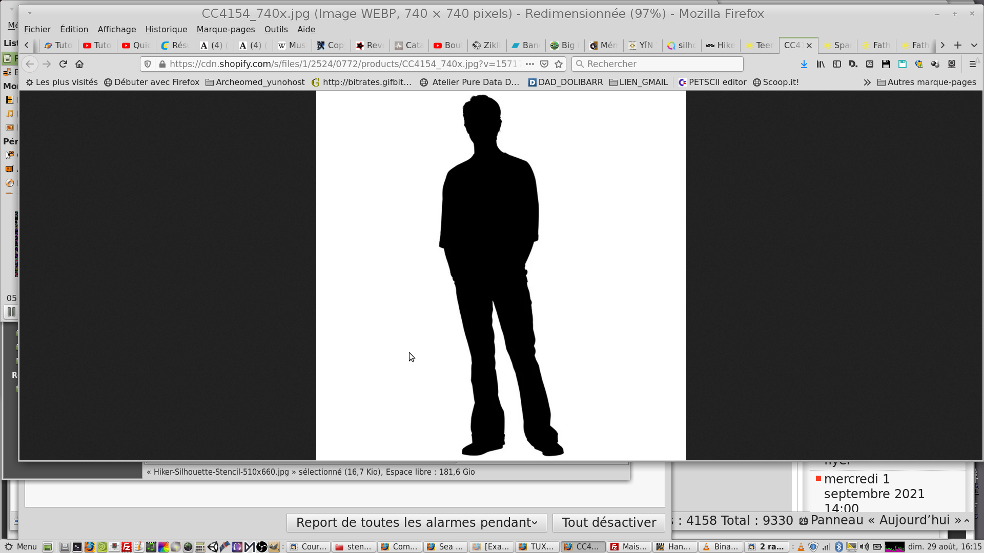This screenshot has width=984, height=553.
Task: Open the Firefox downloads panel
Action: [804, 64]
